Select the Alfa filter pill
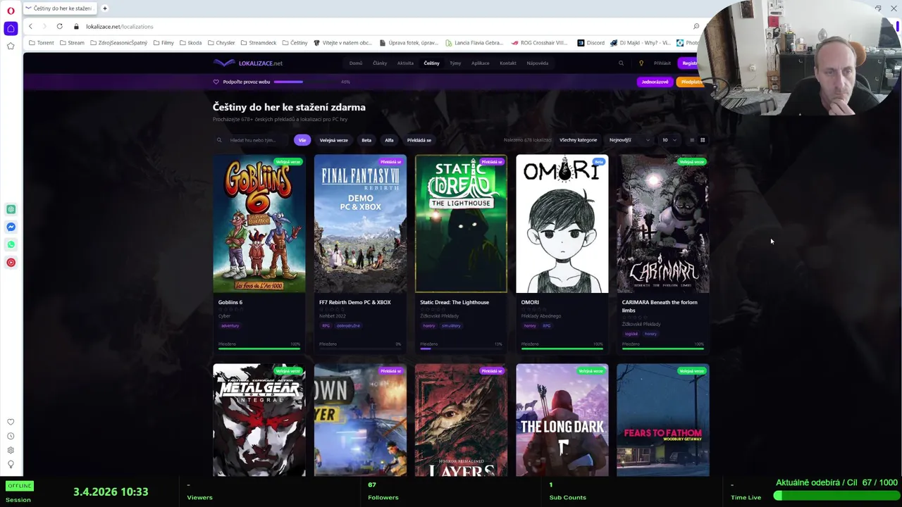This screenshot has width=902, height=507. click(x=389, y=140)
